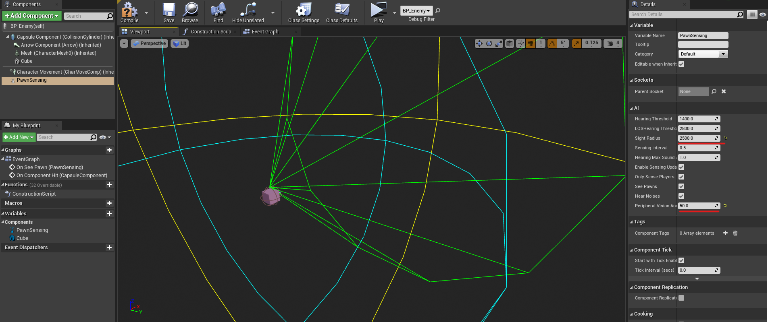768x322 pixels.
Task: Open the property matrix grid view button
Action: pos(752,14)
